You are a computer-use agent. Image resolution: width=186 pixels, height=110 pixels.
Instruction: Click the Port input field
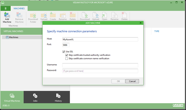pyautogui.click(x=66, y=45)
